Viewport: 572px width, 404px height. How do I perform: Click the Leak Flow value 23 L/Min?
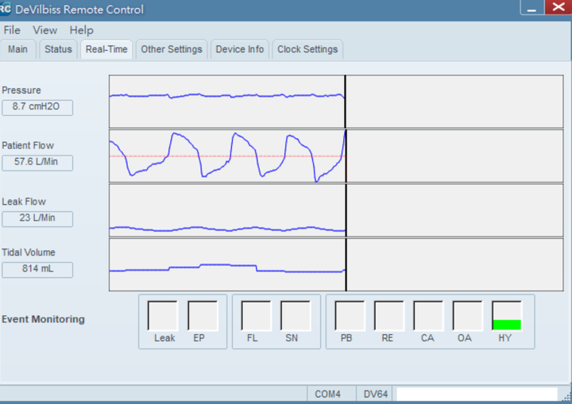point(37,218)
